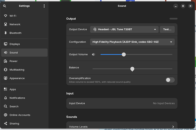This screenshot has width=196, height=130.
Task: Expand the Configuration profile dropdown
Action: click(x=132, y=42)
